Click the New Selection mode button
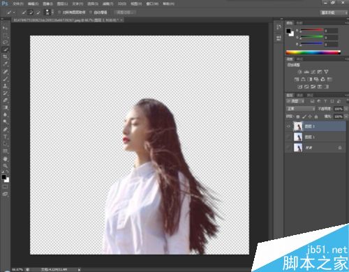Screen dimensions: 349x272 pos(24,13)
